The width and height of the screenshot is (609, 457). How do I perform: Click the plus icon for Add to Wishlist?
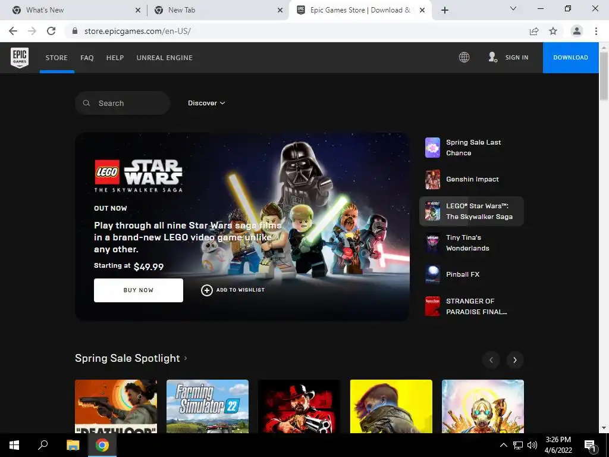click(206, 290)
